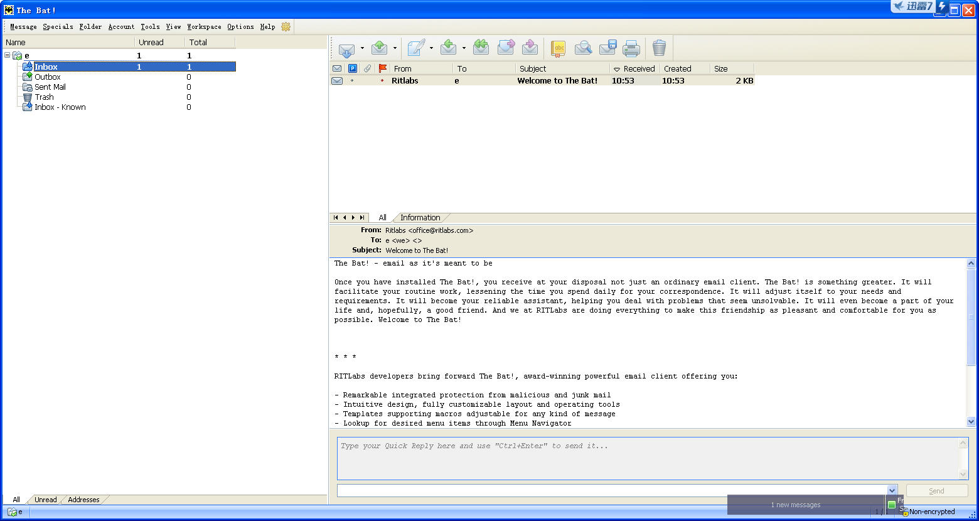Click Get New Mail envelope icon

click(346, 48)
